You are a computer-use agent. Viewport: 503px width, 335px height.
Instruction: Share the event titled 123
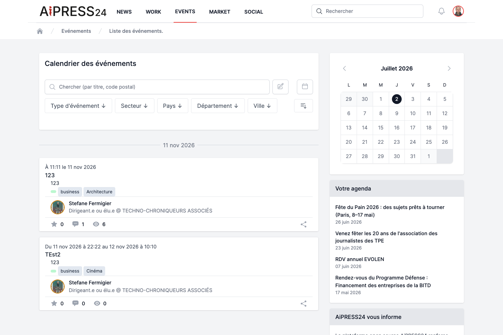click(x=304, y=224)
